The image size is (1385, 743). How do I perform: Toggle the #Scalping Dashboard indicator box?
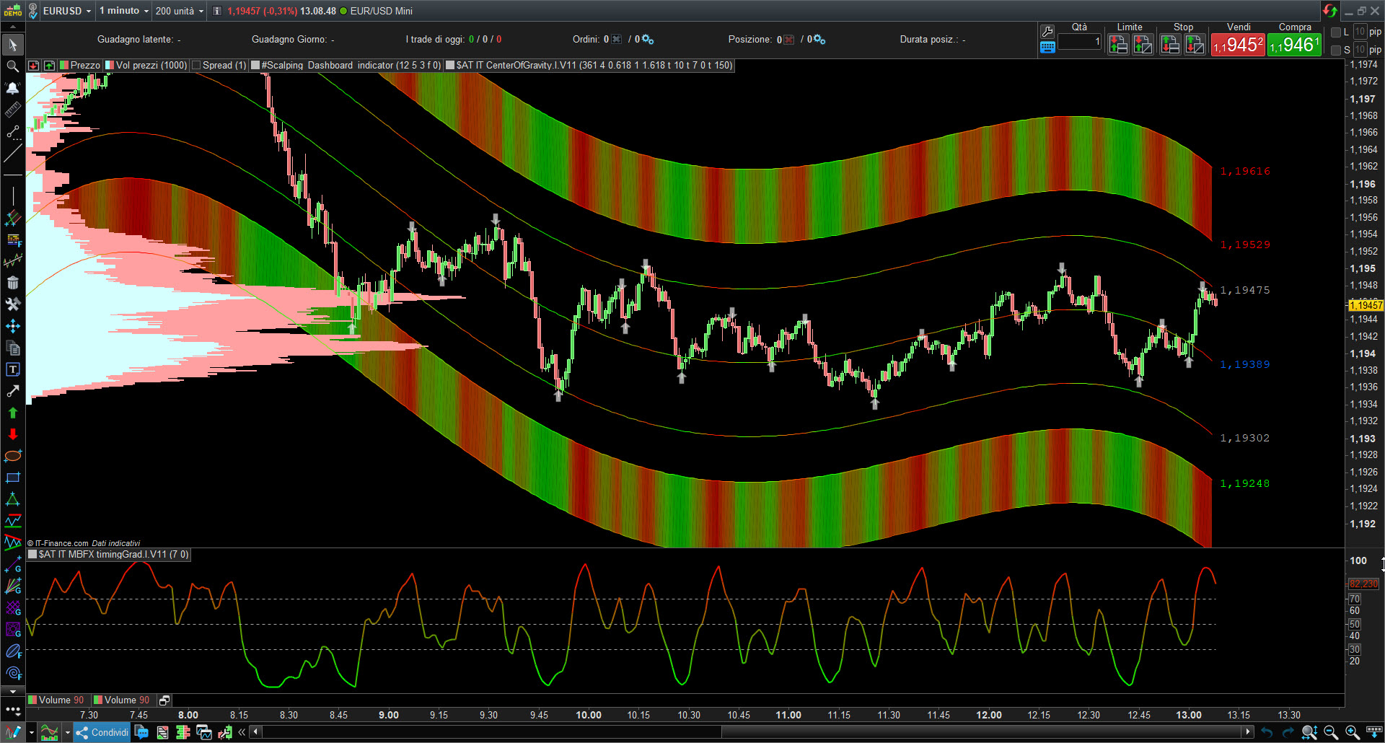[255, 66]
